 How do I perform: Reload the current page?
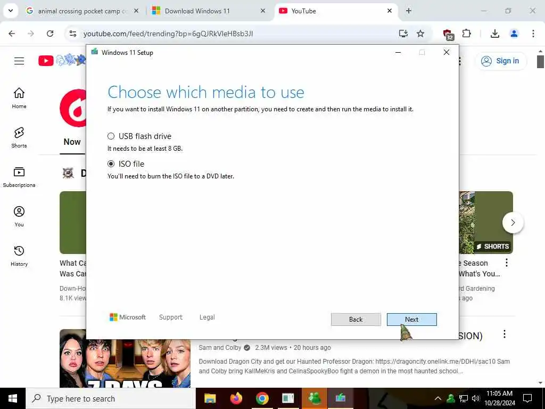tap(50, 34)
